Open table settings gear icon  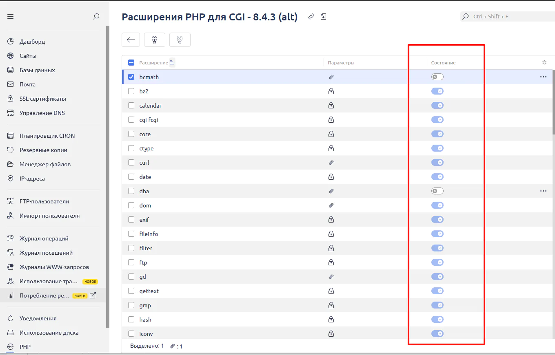pos(544,63)
